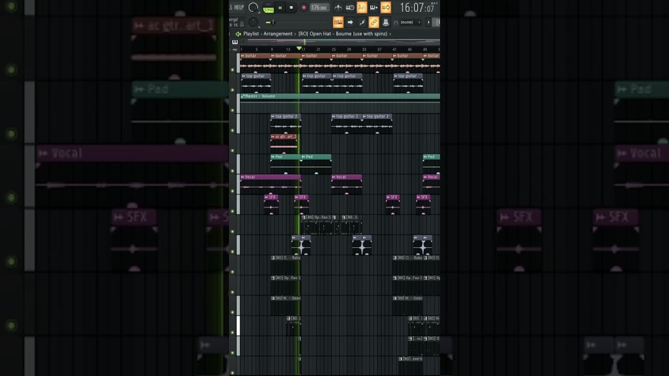This screenshot has width=669, height=376.
Task: Click the piano keys icon above PAT
Action: point(235,42)
